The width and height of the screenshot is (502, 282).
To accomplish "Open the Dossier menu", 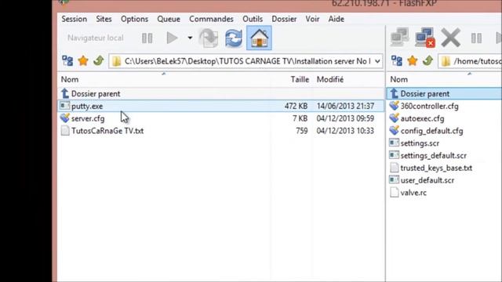I will [x=284, y=19].
